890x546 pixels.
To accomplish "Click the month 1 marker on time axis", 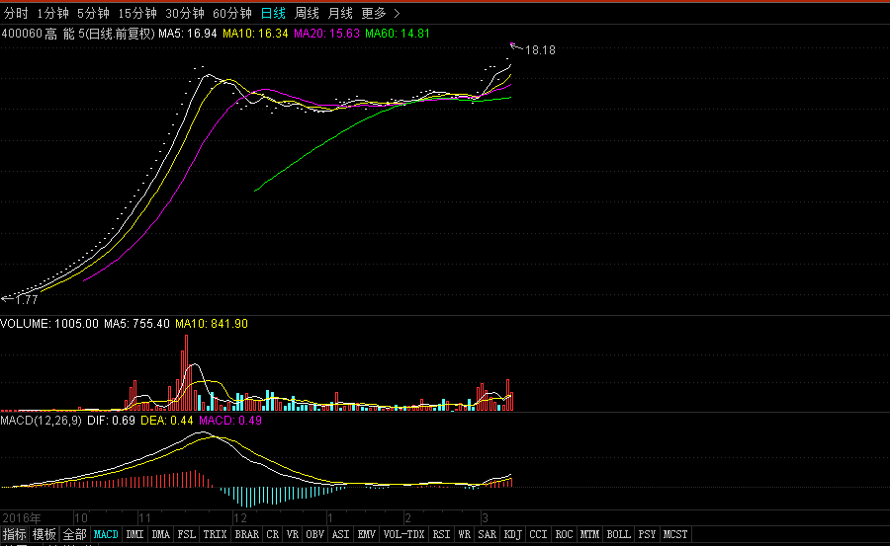I will tap(329, 517).
